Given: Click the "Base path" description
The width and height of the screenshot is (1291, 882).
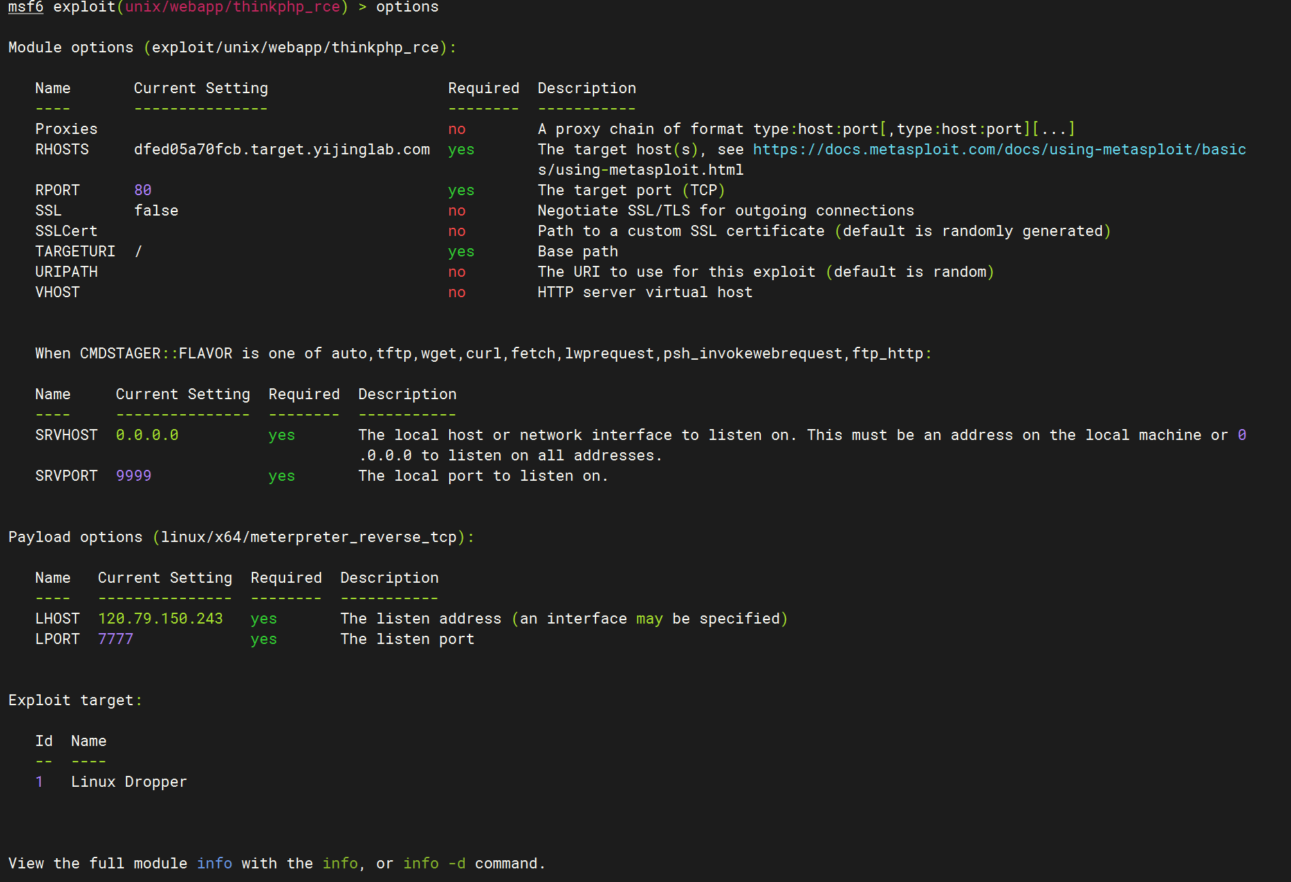Looking at the screenshot, I should coord(578,252).
